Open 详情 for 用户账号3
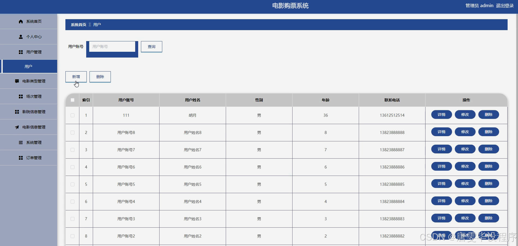The height and width of the screenshot is (246, 518). coord(442,218)
